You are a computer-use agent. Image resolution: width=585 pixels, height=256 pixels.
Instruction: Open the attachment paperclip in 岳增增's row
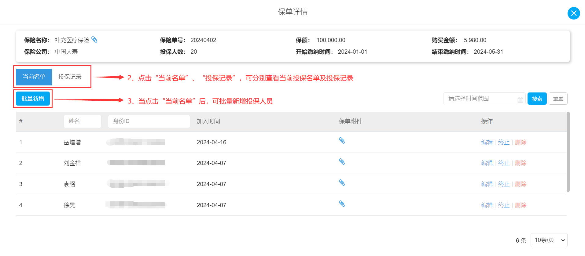tap(342, 141)
